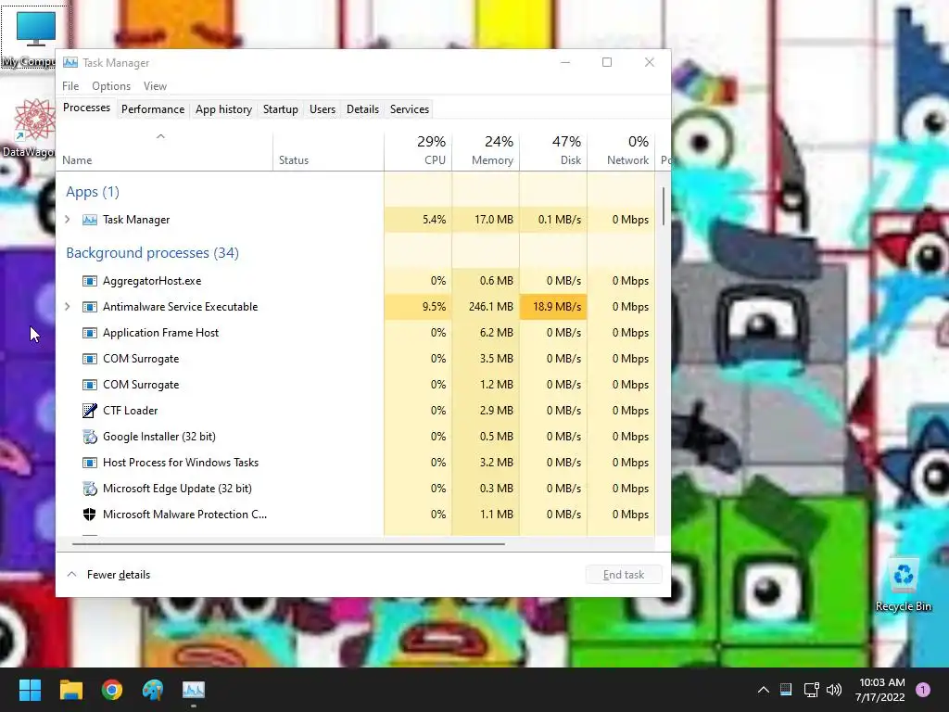This screenshot has width=949, height=712.
Task: Click the volume speaker tray icon
Action: point(834,690)
